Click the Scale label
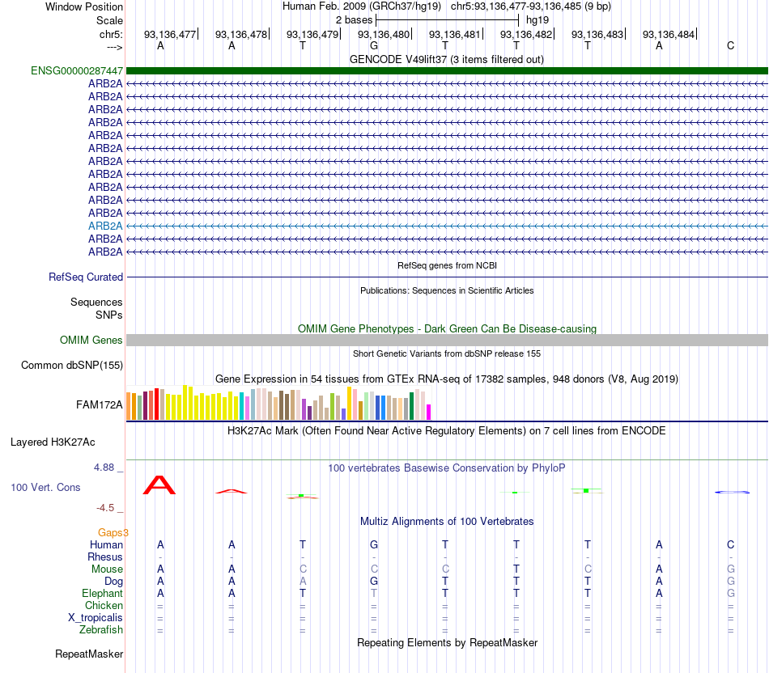Image resolution: width=769 pixels, height=673 pixels. tap(109, 20)
